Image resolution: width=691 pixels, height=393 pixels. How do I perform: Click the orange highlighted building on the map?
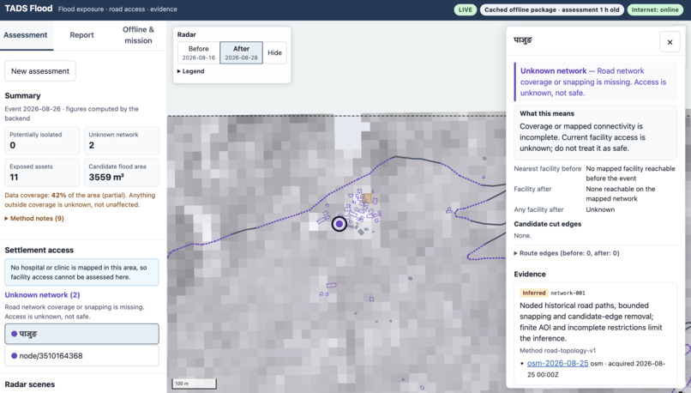coord(367,198)
